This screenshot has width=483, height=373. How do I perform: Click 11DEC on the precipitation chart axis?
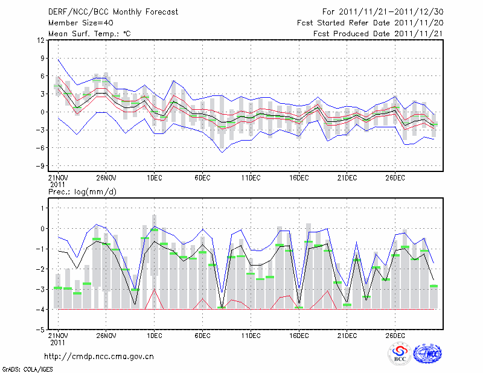click(251, 336)
